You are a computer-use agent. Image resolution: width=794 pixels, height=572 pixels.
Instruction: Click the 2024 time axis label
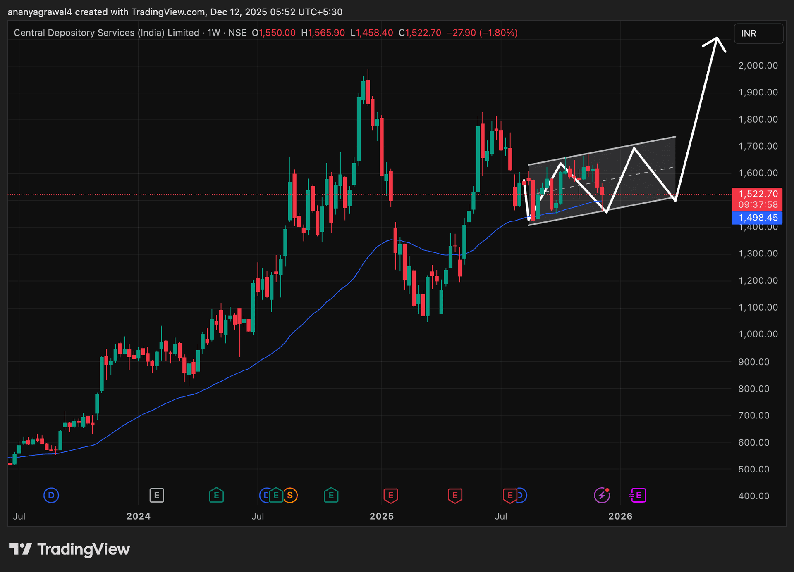(x=139, y=516)
